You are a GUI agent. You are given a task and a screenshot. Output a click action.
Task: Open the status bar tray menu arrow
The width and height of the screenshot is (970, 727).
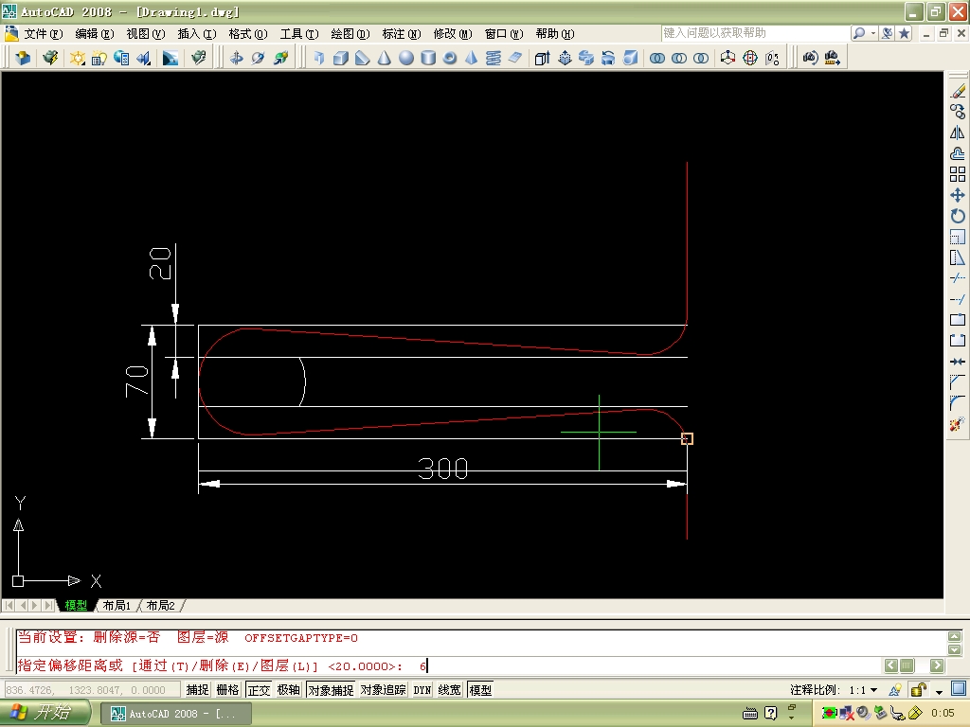point(939,691)
